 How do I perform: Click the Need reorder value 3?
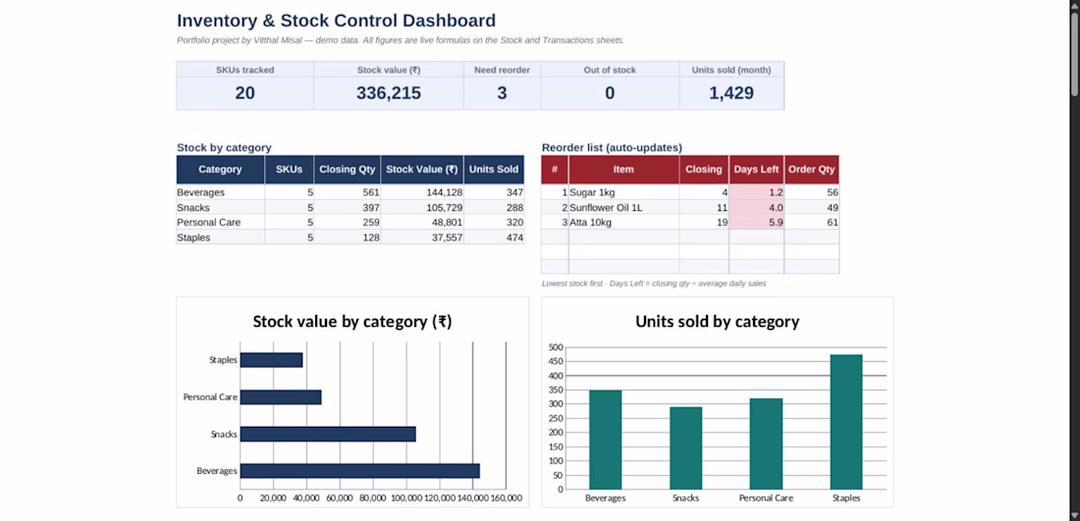tap(502, 93)
